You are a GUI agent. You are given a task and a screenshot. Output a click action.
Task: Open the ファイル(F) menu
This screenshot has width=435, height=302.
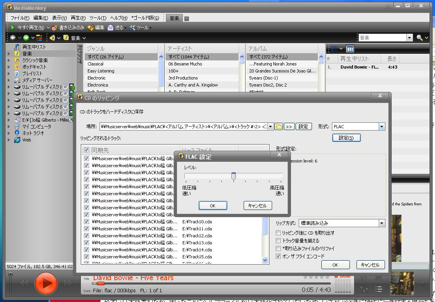pyautogui.click(x=20, y=18)
